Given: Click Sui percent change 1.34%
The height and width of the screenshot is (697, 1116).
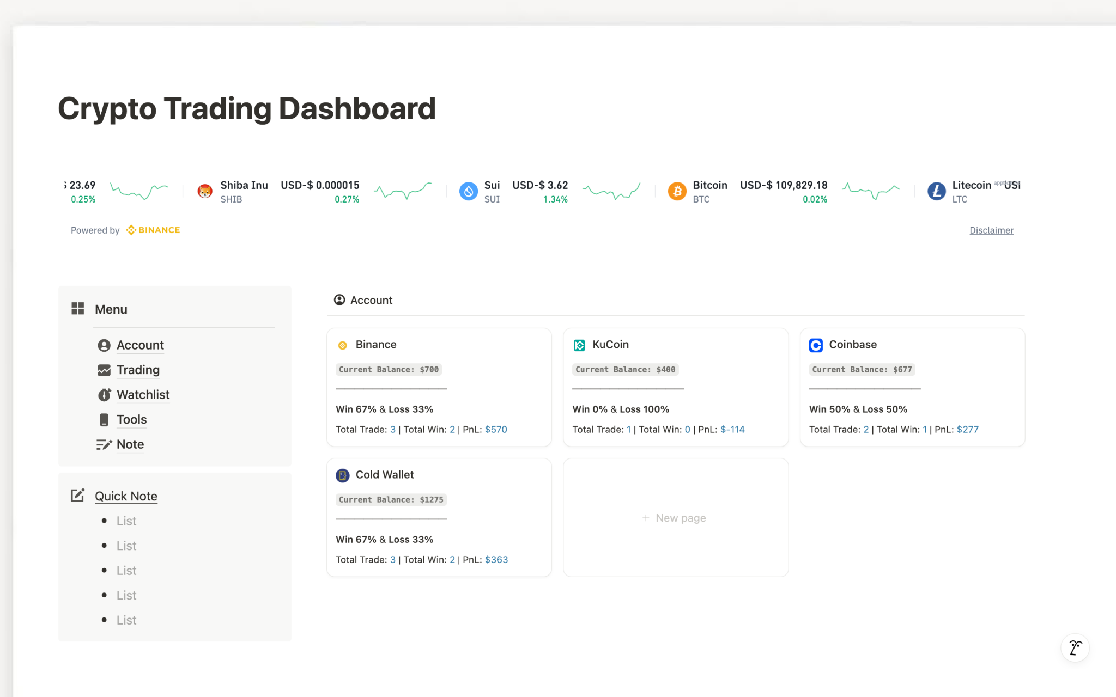Looking at the screenshot, I should (555, 199).
